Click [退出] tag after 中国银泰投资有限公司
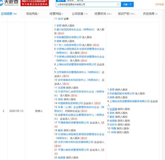 click(97, 103)
